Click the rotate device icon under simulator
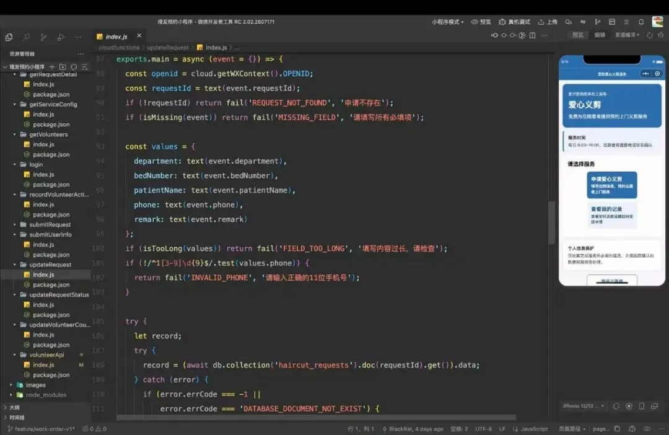 tap(616, 406)
